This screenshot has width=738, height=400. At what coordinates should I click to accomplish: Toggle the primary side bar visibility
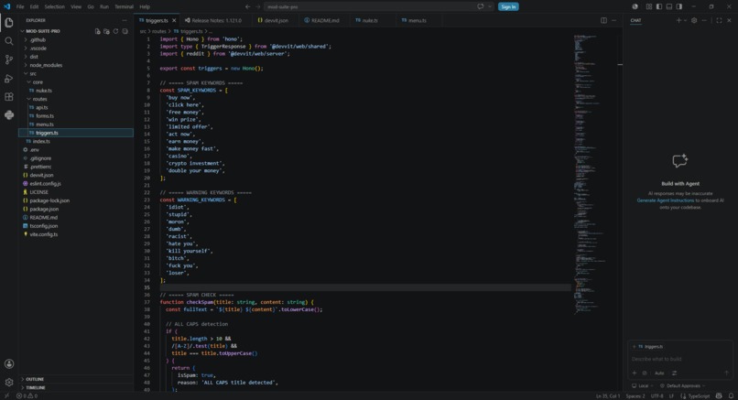[659, 6]
